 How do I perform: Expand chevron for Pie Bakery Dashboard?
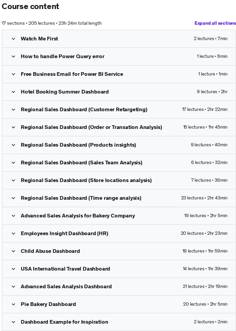coord(13,305)
